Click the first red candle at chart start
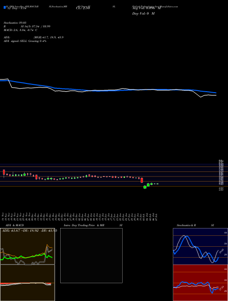Screen dimensions: 228x301 click(4, 172)
